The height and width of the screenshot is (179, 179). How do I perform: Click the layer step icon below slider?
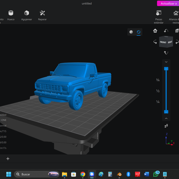pyautogui.click(x=166, y=126)
